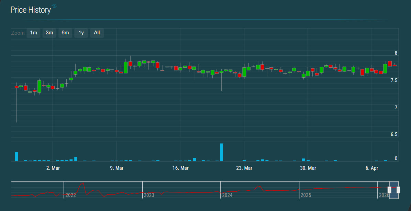Click the first volume bar at far left
411x211 pixels.
coord(16,156)
